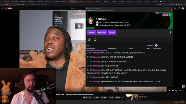Image resolution: width=186 pixels, height=104 pixels.
Task: Open the Firefox extensions icon
Action: tap(179, 5)
